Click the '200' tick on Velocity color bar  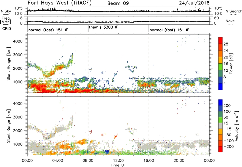click(227, 106)
